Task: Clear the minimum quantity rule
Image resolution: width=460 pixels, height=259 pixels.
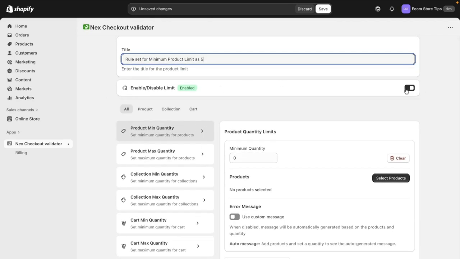Action: [398, 158]
